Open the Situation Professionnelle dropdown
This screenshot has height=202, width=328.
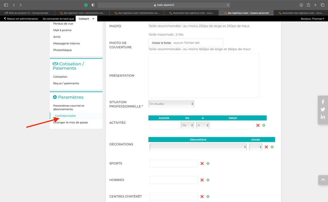tap(171, 104)
